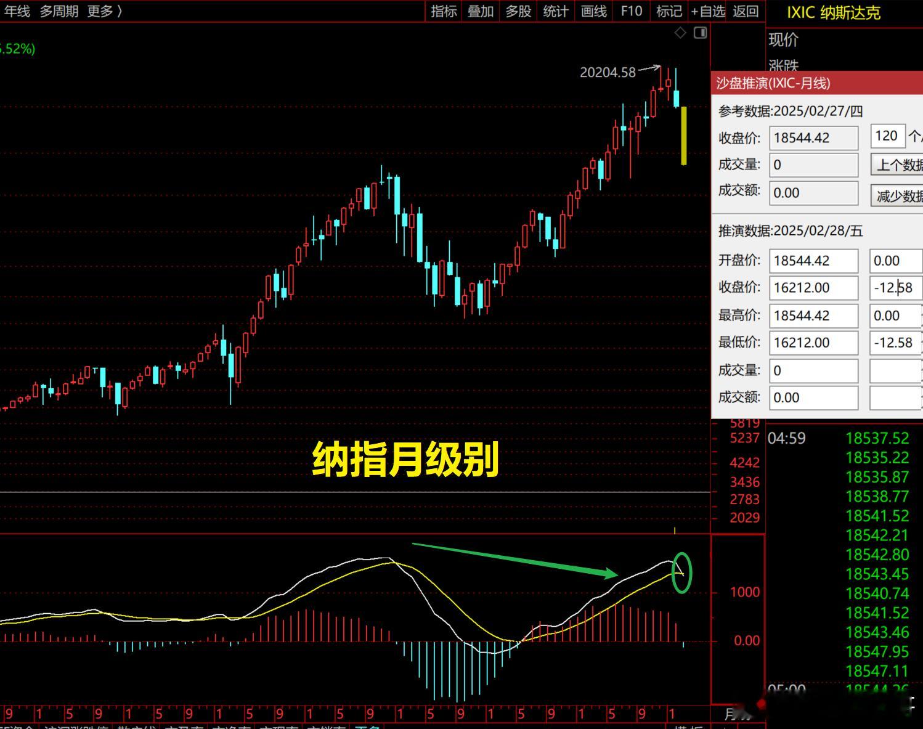This screenshot has width=923, height=729.
Task: Click the 20204.58 high price label
Action: coord(608,72)
